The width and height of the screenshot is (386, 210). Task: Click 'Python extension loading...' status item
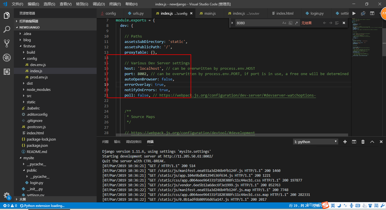pos(42,206)
